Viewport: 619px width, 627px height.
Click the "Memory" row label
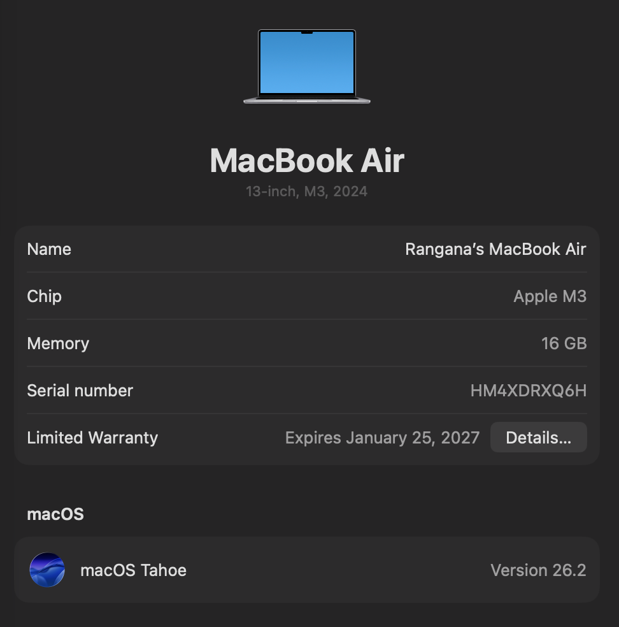coord(58,344)
